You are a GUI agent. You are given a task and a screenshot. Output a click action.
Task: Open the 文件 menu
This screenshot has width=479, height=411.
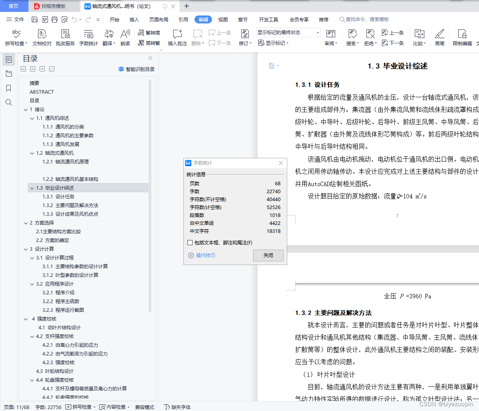[x=15, y=19]
